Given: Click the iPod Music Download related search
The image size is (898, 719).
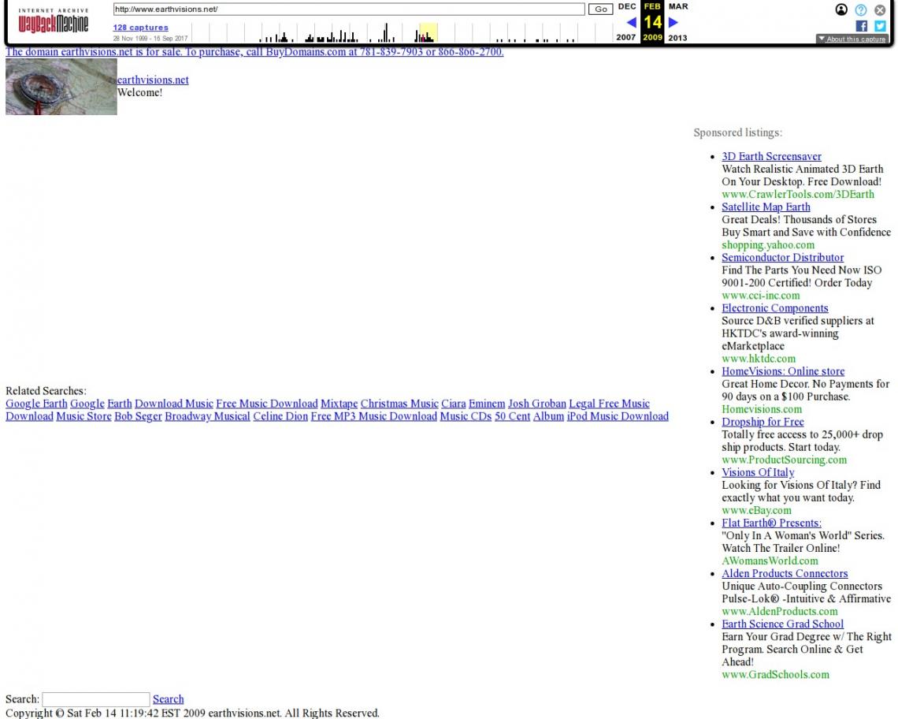Looking at the screenshot, I should tap(618, 416).
